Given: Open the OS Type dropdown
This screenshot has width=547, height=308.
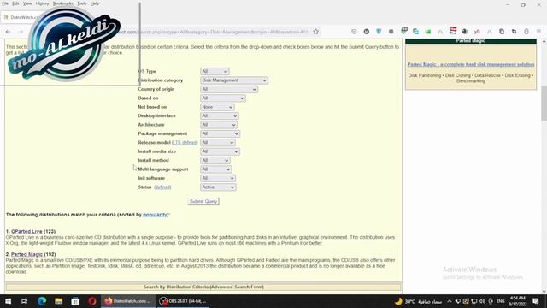Looking at the screenshot, I should pyautogui.click(x=215, y=71).
